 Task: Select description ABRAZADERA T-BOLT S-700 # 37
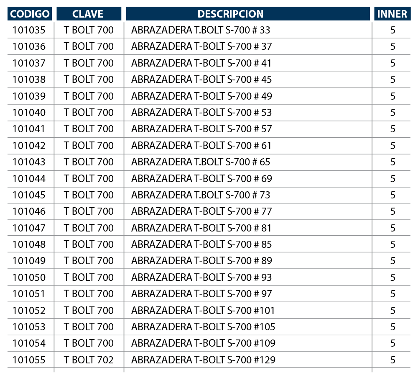click(201, 46)
